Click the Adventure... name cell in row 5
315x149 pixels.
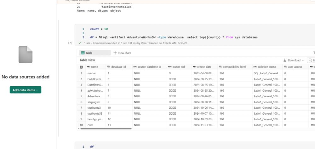[x=96, y=96]
